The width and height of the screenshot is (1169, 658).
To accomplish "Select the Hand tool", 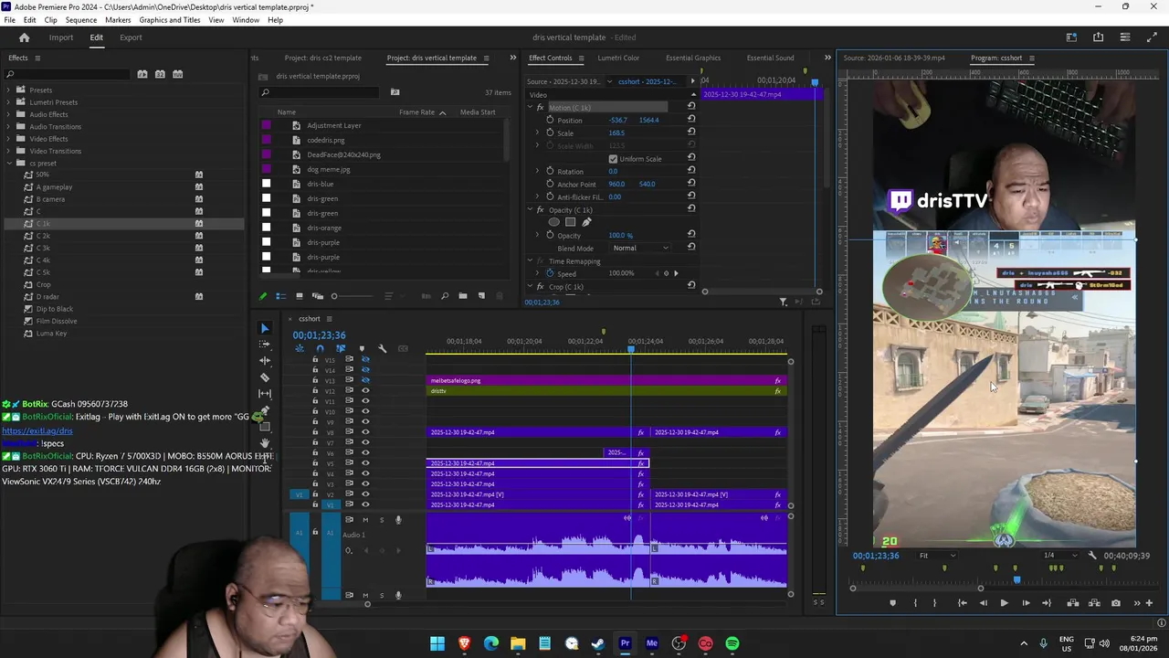I will click(x=265, y=443).
